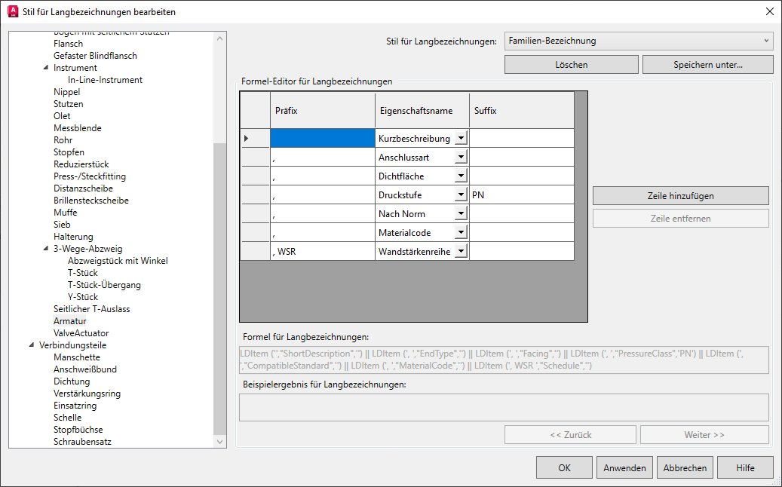Click the Präfix cell containing ', WSR'
This screenshot has height=487, width=782.
(323, 251)
